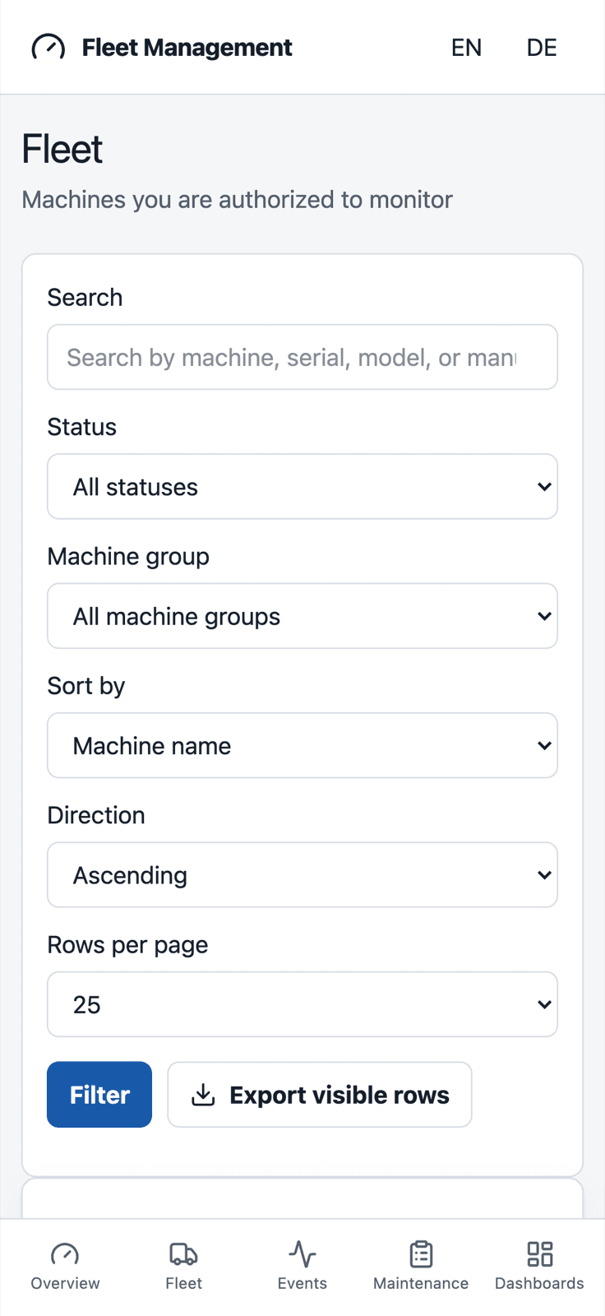The width and height of the screenshot is (605, 1316).
Task: Open the Maintenance clipboard icon
Action: pyautogui.click(x=421, y=1254)
